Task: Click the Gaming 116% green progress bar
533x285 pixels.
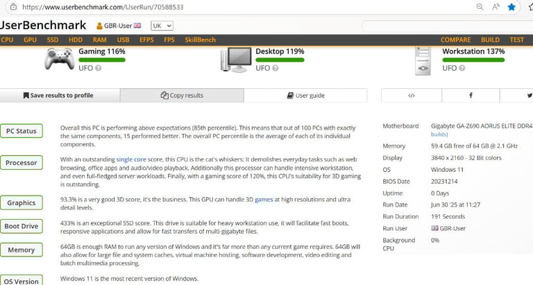Action: coord(102,60)
